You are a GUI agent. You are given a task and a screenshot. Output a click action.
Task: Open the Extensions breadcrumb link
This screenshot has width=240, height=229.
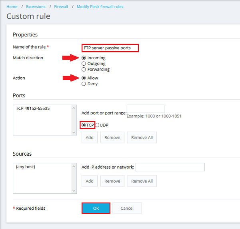click(36, 7)
